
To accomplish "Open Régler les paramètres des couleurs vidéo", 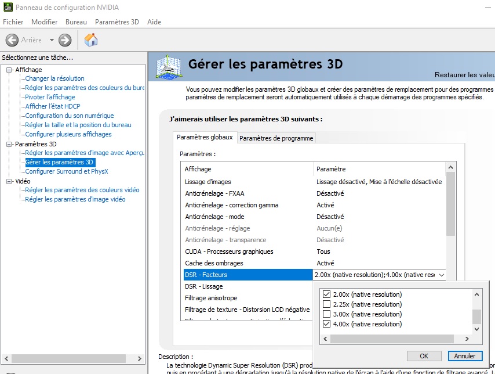I will [82, 190].
